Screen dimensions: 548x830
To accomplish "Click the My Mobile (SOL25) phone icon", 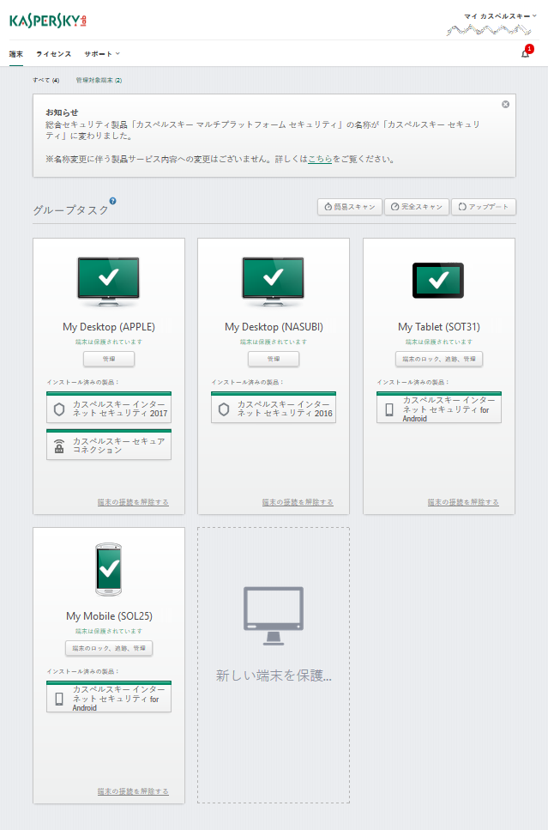I will click(x=108, y=570).
